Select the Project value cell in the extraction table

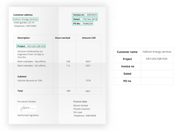pos(157,59)
